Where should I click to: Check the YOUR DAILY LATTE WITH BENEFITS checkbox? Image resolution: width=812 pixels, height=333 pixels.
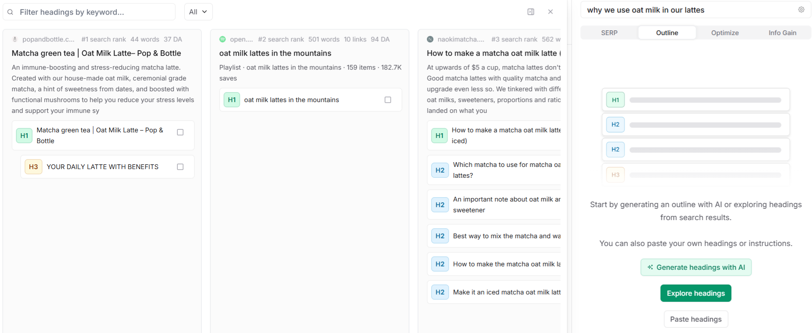pyautogui.click(x=180, y=167)
